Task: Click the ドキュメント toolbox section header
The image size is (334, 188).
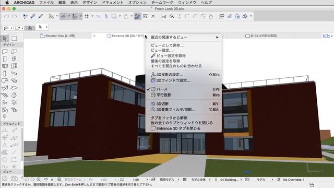Action: pos(12,124)
